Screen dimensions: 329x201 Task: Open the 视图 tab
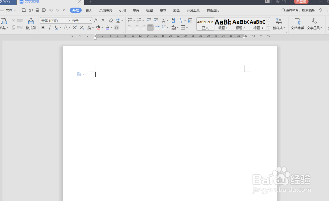pyautogui.click(x=149, y=10)
